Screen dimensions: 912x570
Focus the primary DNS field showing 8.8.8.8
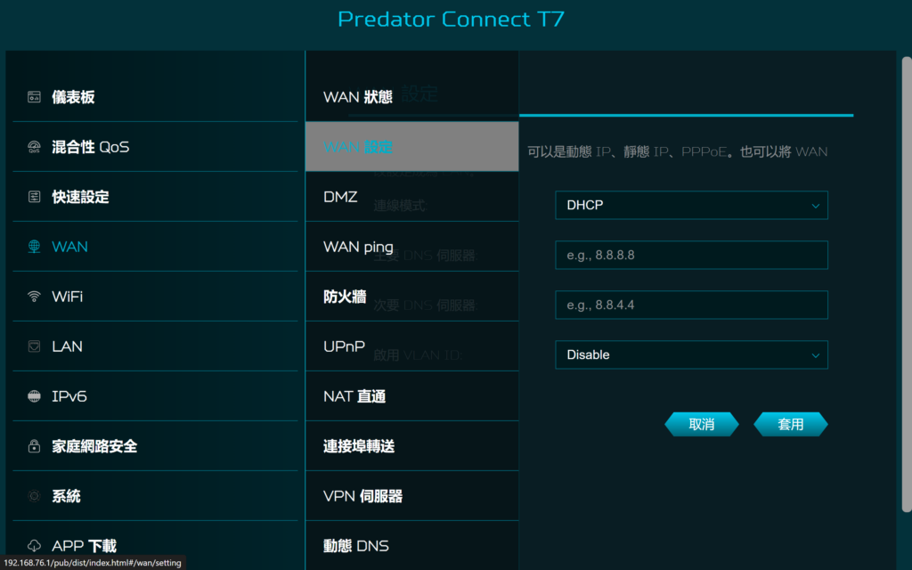click(x=691, y=255)
